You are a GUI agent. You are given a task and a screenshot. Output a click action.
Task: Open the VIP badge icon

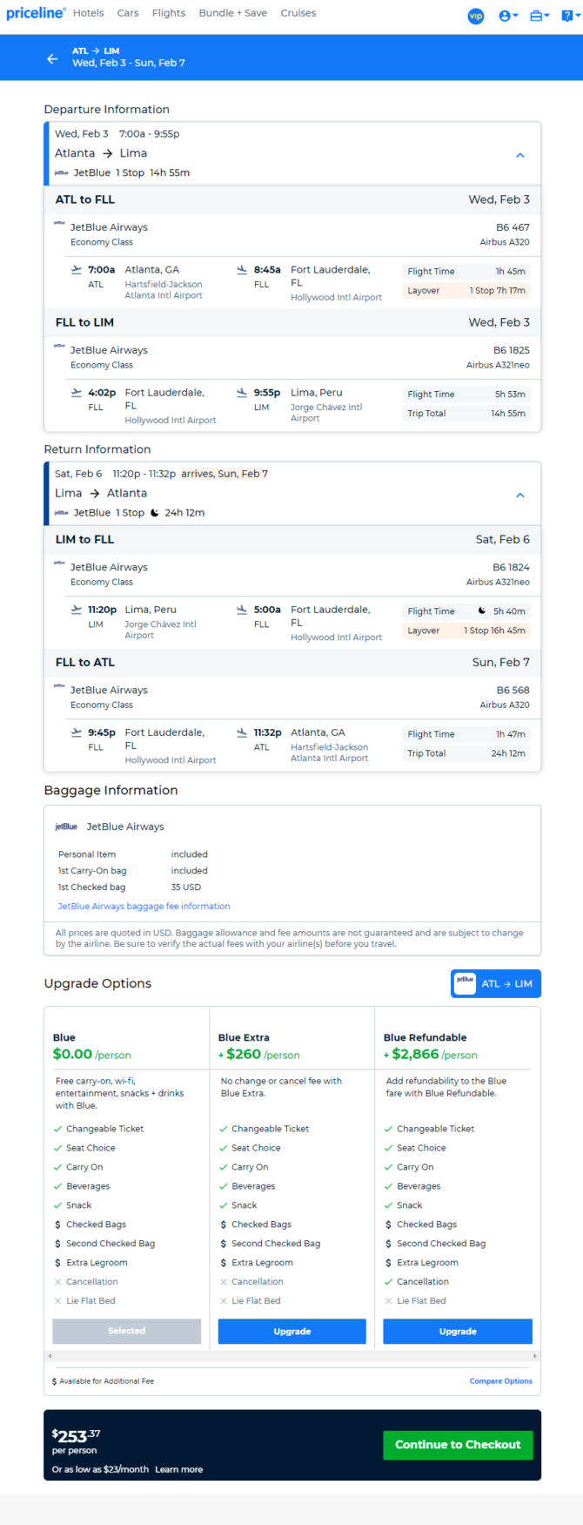476,16
